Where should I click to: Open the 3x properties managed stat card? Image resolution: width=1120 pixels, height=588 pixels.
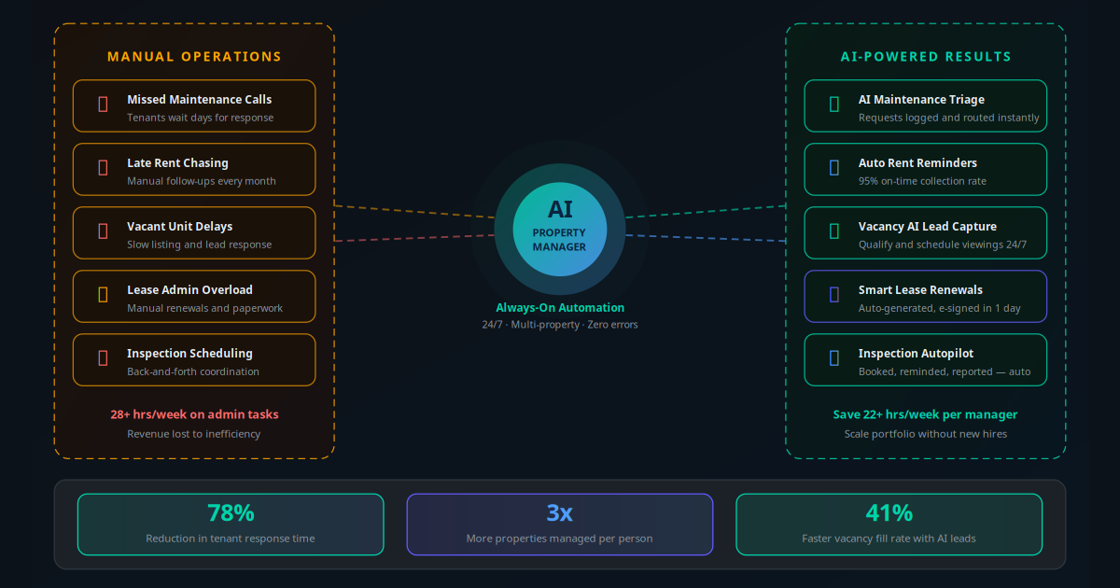click(x=560, y=525)
